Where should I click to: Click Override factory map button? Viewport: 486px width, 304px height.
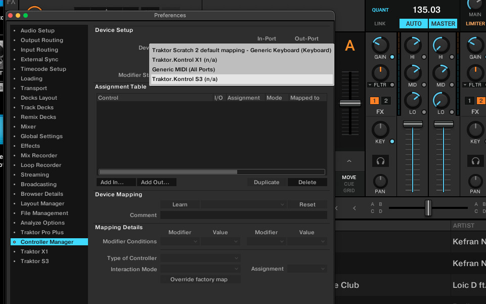(x=201, y=279)
